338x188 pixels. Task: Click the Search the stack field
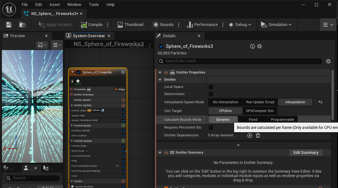pyautogui.click(x=240, y=61)
